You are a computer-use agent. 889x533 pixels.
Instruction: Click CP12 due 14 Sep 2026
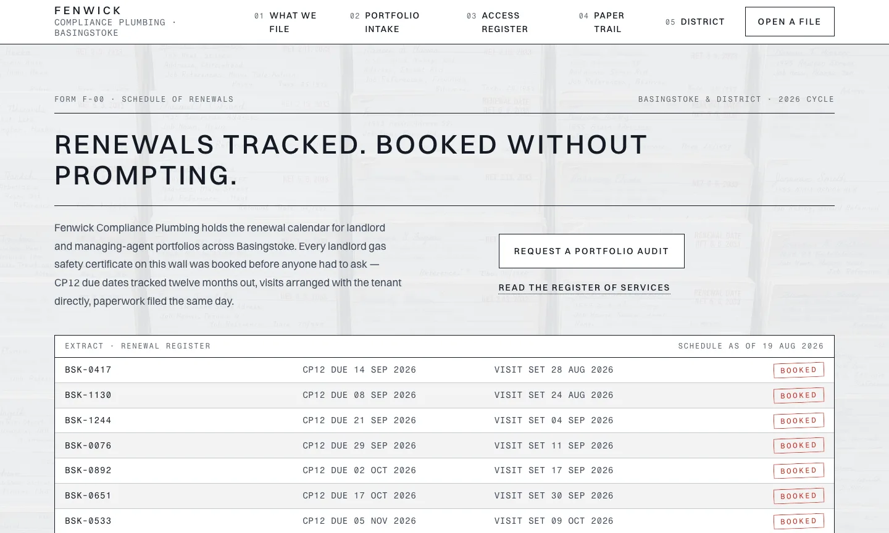tap(359, 370)
